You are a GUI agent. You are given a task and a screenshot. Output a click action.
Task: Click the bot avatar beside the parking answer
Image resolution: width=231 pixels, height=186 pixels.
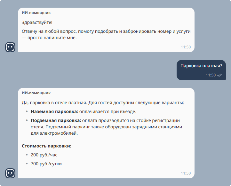[10, 173]
